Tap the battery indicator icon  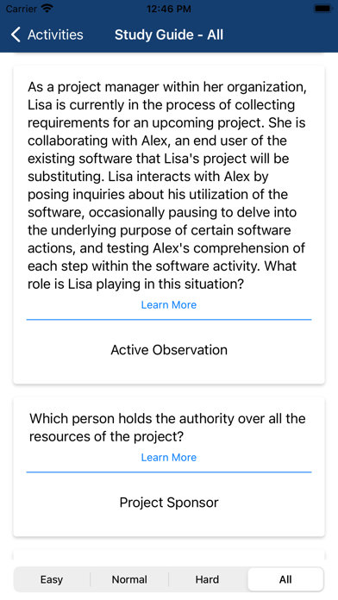click(x=322, y=9)
